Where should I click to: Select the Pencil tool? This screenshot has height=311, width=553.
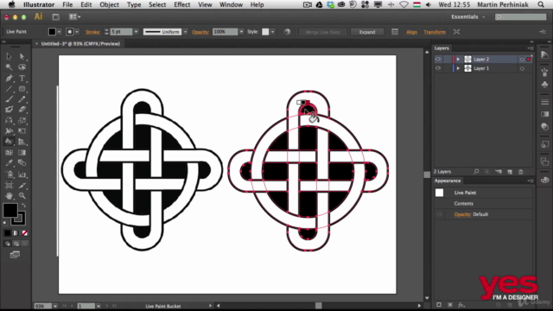click(22, 99)
